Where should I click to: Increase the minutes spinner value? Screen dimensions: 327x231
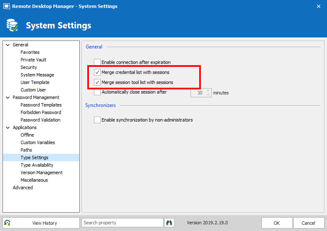coord(208,91)
